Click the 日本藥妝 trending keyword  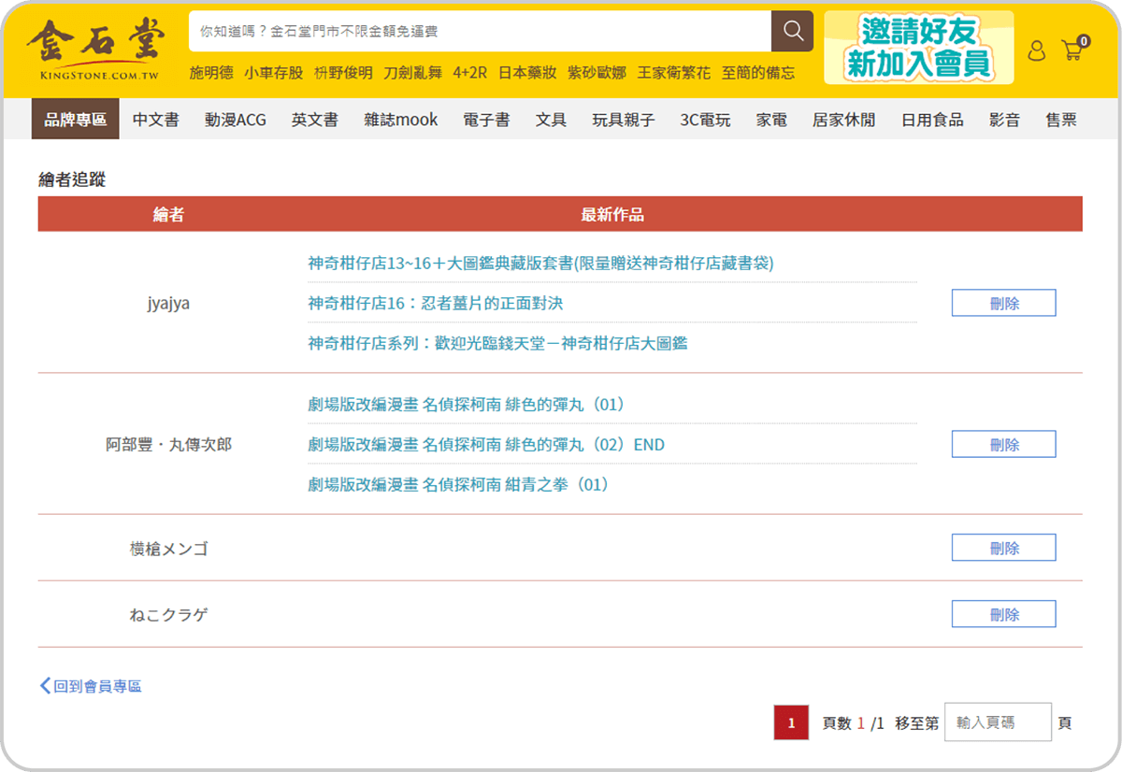pyautogui.click(x=527, y=73)
